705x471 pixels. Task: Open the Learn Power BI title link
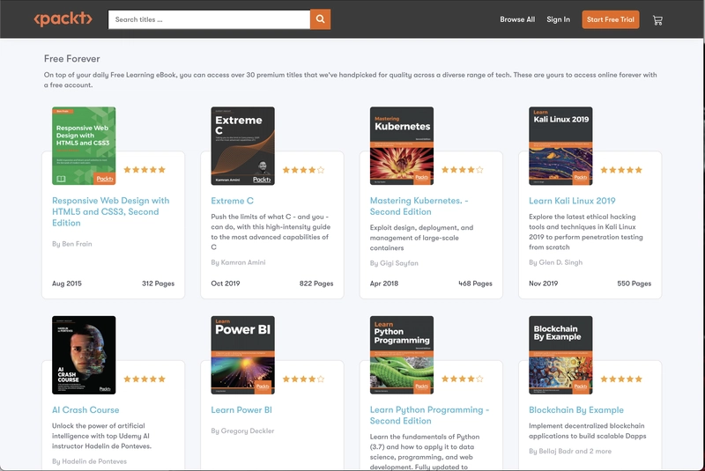coord(241,410)
